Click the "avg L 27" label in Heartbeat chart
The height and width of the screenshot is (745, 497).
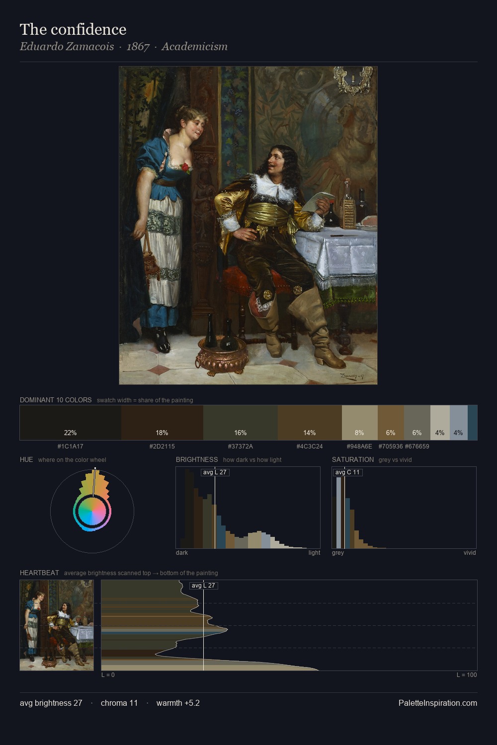(x=204, y=586)
